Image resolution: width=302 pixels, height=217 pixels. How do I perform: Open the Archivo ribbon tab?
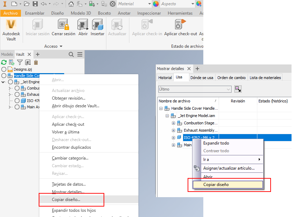pos(10,13)
